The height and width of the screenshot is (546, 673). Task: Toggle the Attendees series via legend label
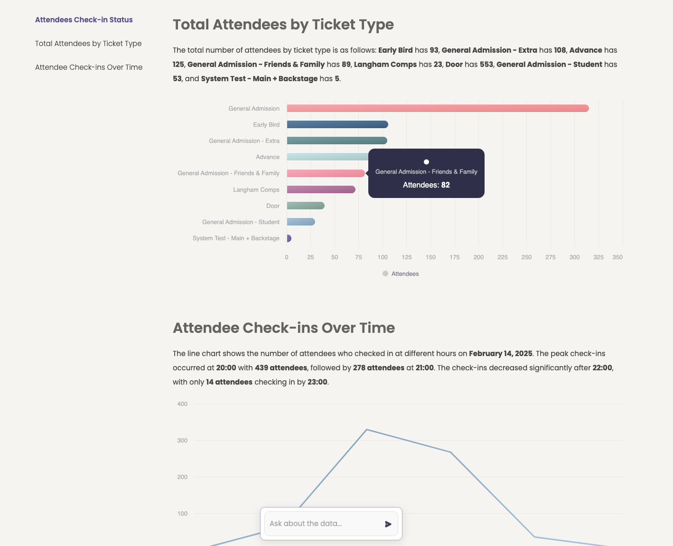[405, 273]
